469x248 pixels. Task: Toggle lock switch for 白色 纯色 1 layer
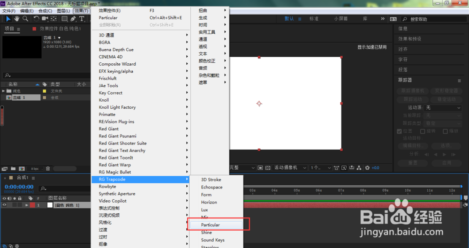tap(20, 205)
